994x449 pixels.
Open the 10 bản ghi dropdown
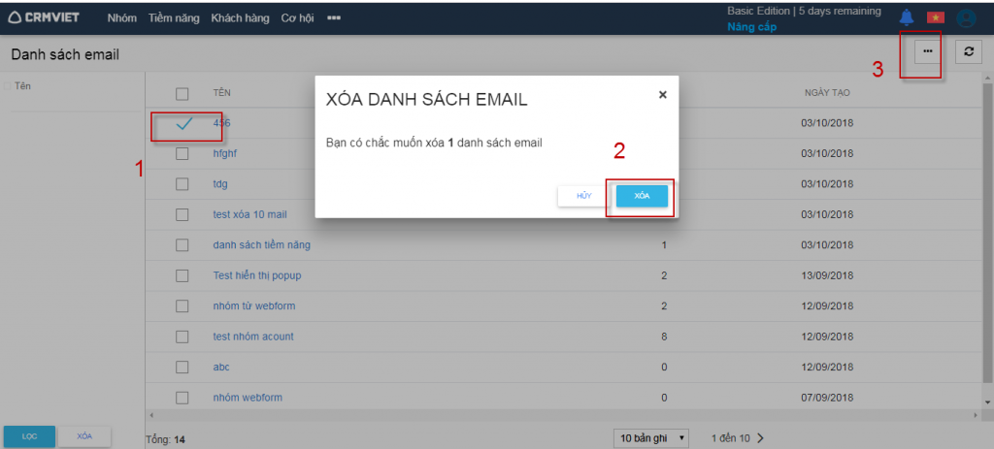(652, 438)
